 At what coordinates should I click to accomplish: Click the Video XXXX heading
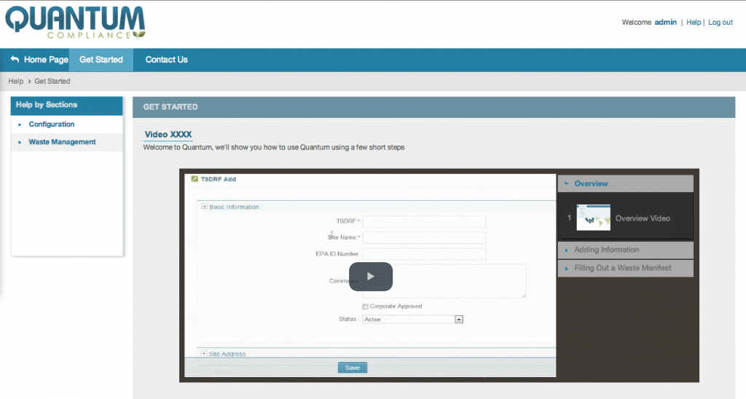click(x=168, y=135)
